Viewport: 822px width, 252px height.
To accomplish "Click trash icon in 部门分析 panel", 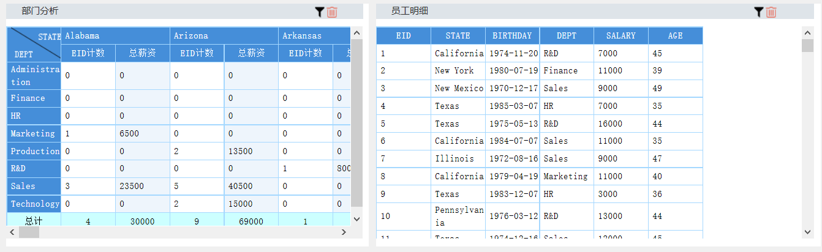I will tap(332, 12).
